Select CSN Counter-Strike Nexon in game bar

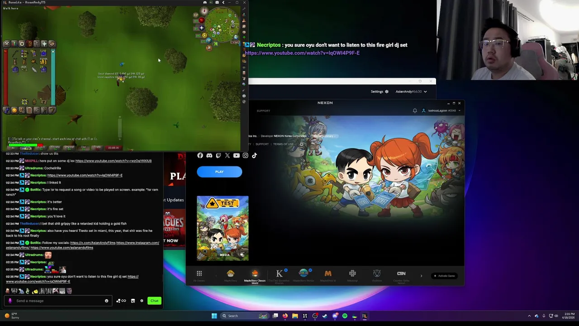pos(401,273)
